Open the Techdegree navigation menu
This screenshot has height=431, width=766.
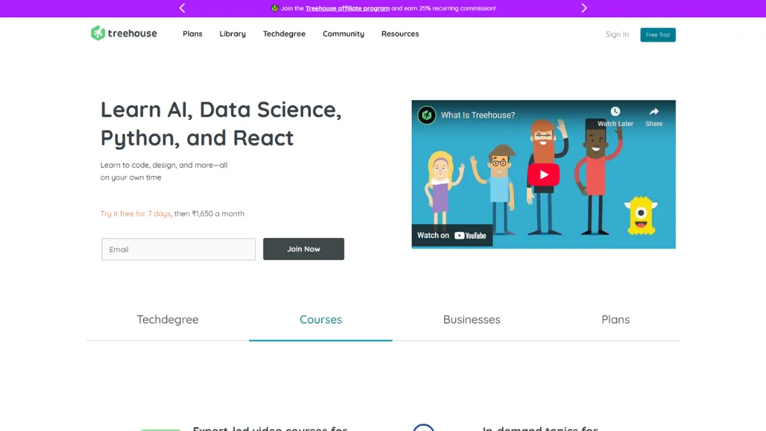tap(284, 34)
